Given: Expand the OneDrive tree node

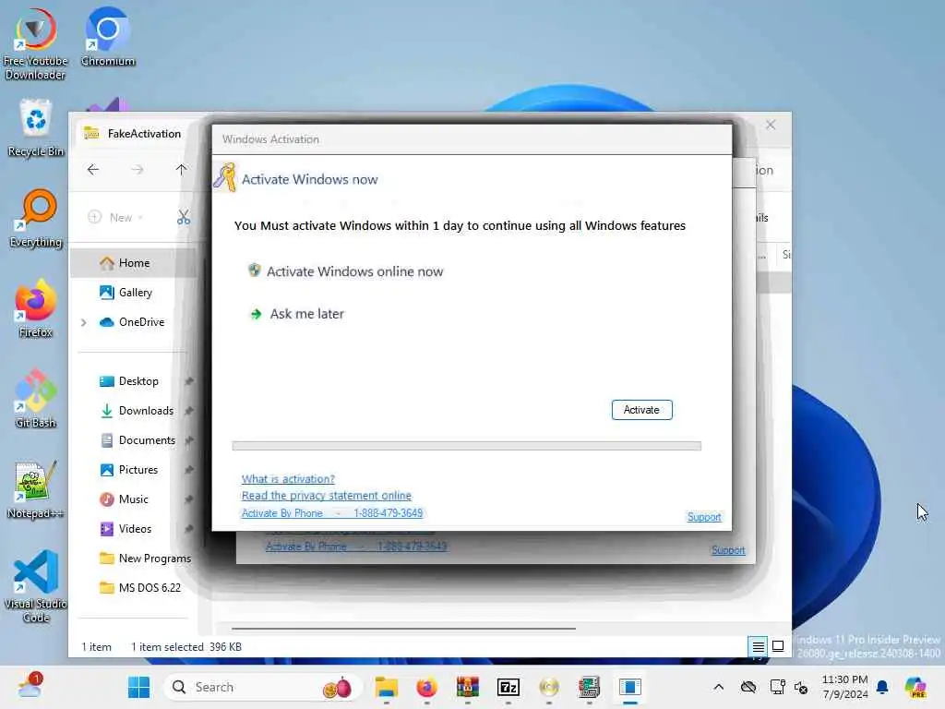Looking at the screenshot, I should [84, 322].
